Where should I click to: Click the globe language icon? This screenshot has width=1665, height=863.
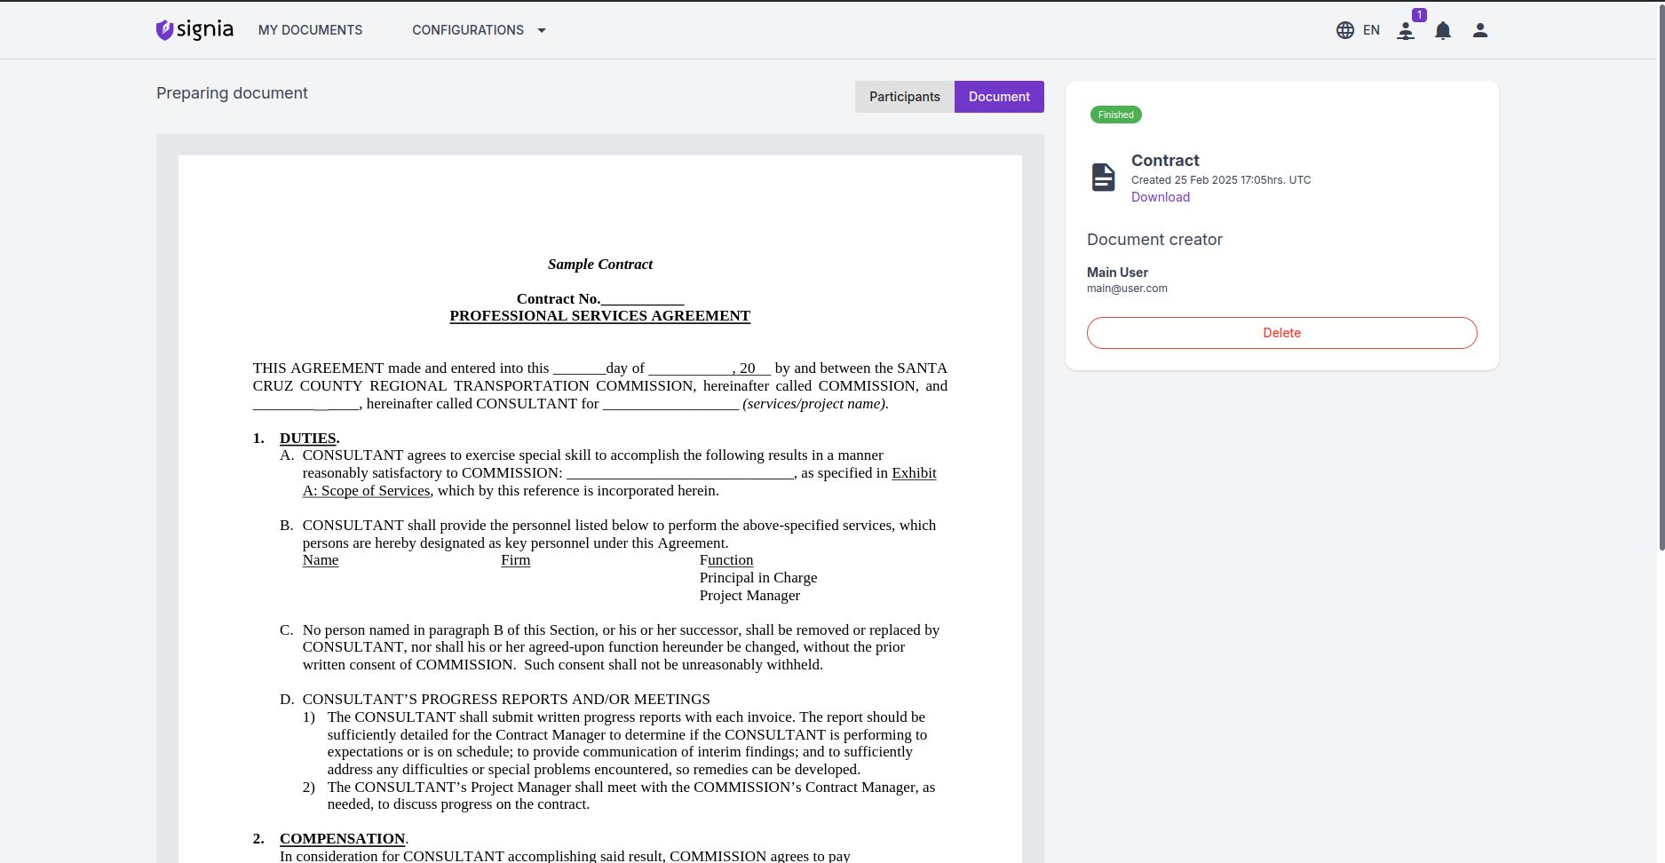click(1345, 30)
